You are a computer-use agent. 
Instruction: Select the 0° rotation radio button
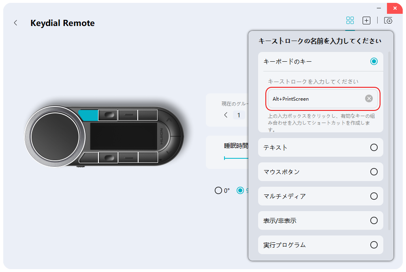point(218,190)
